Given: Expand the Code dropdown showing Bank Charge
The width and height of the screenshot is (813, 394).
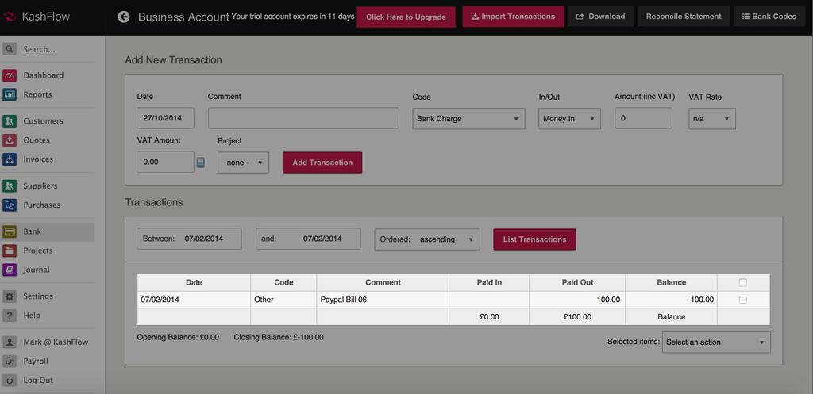Looking at the screenshot, I should coord(468,119).
